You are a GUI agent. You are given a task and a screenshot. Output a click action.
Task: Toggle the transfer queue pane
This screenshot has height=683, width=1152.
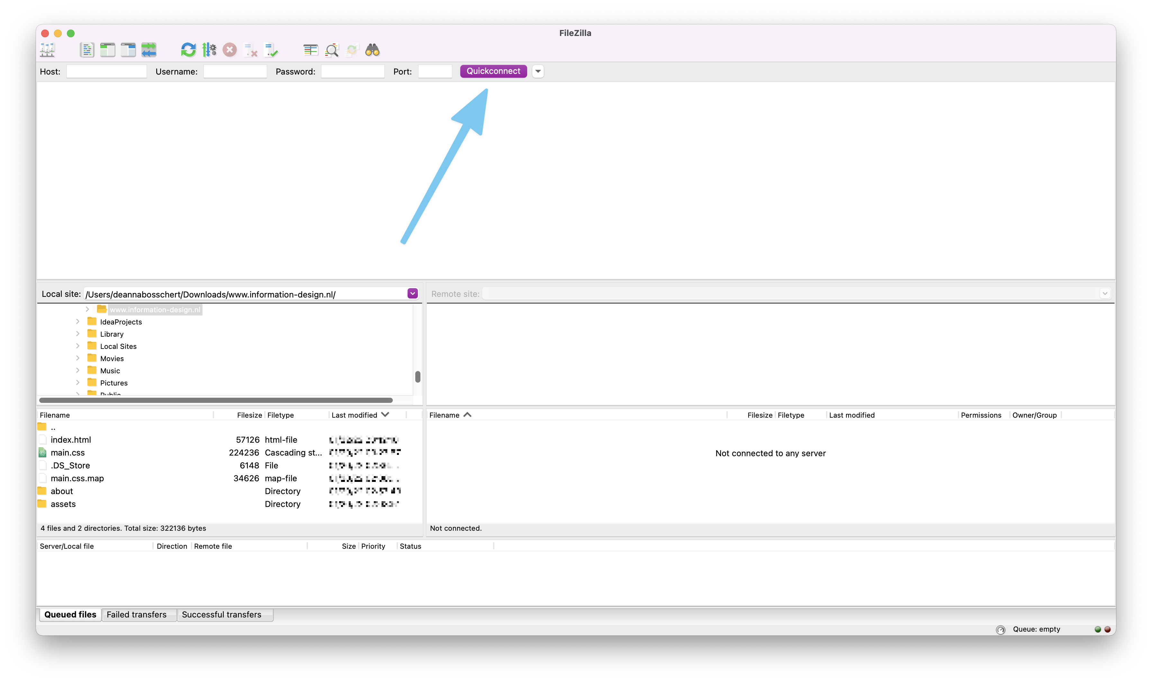point(149,50)
